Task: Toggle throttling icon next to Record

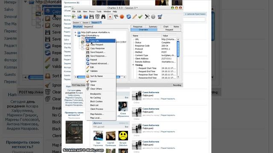Action: 116,17
